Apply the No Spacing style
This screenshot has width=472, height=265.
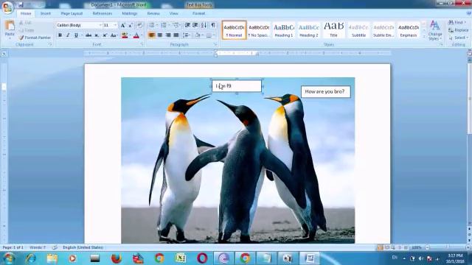[259, 30]
